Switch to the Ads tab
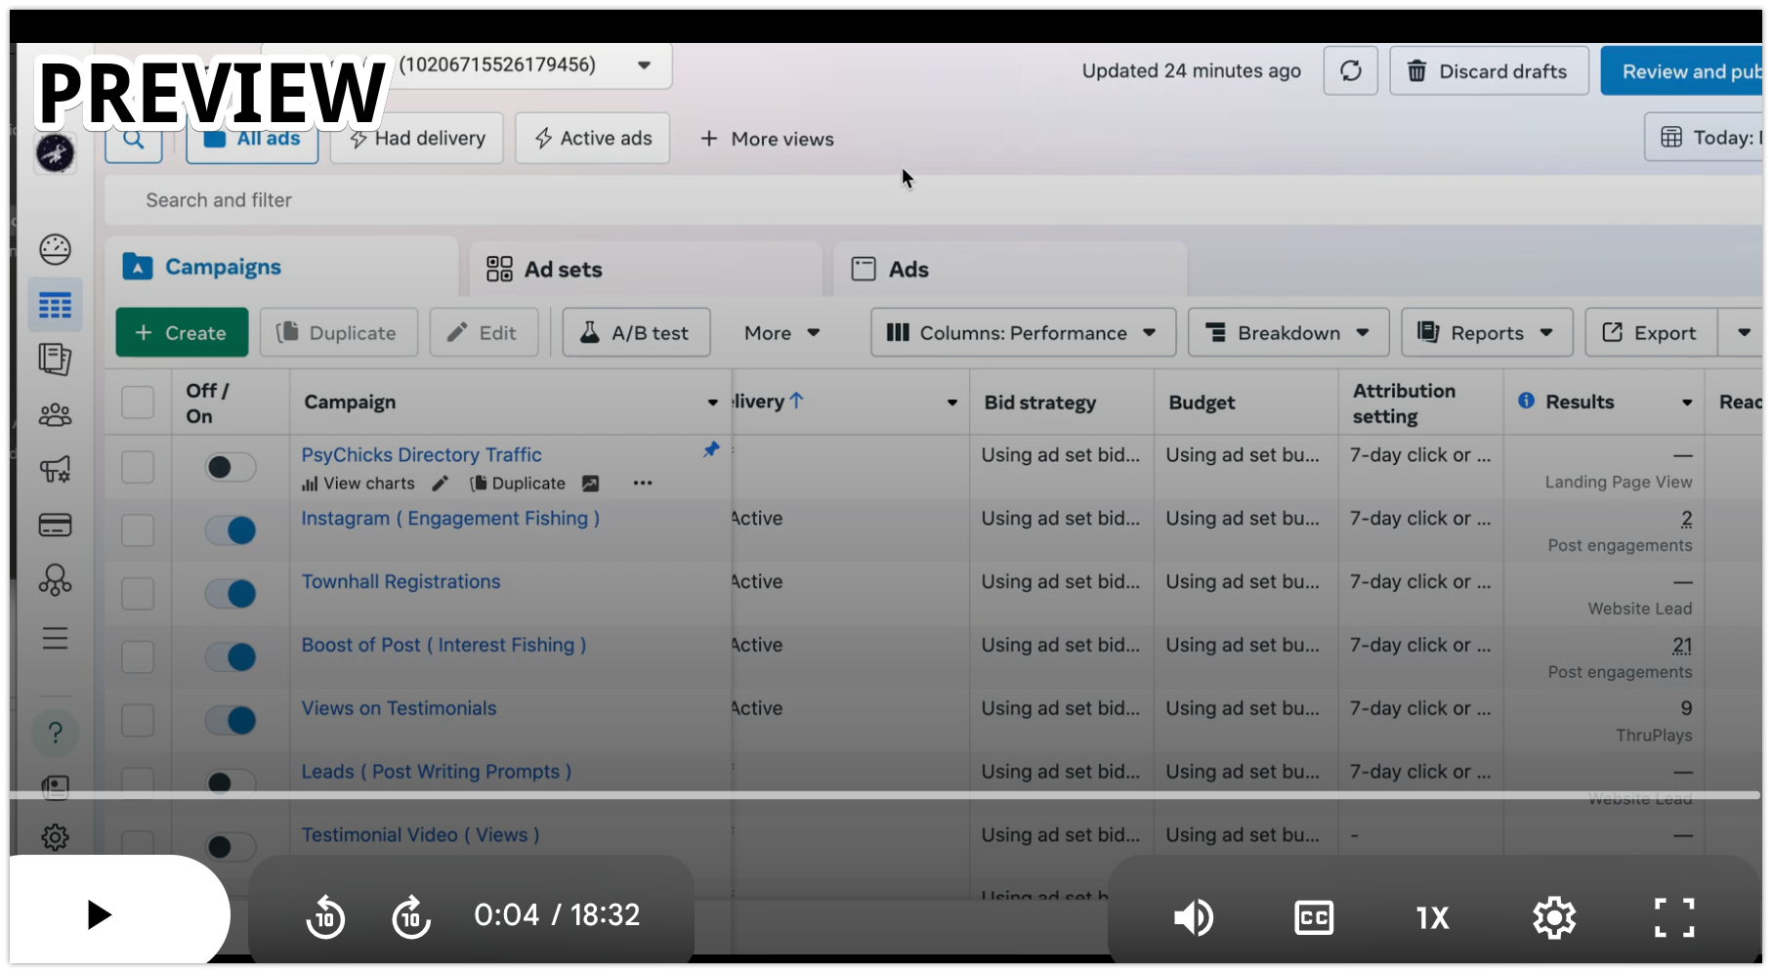Viewport: 1772px width, 973px height. tap(1010, 269)
